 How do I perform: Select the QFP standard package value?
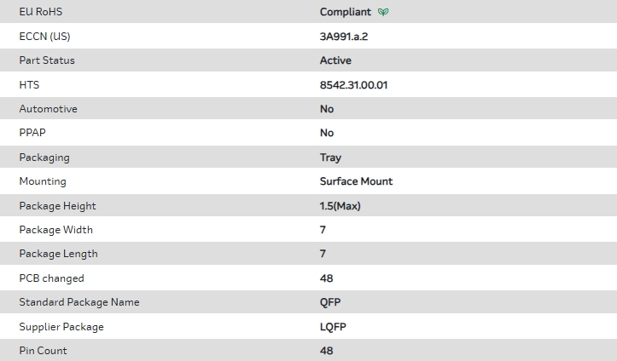pos(330,302)
